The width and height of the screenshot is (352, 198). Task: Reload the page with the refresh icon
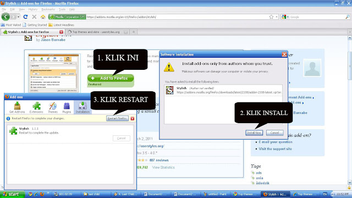click(25, 17)
